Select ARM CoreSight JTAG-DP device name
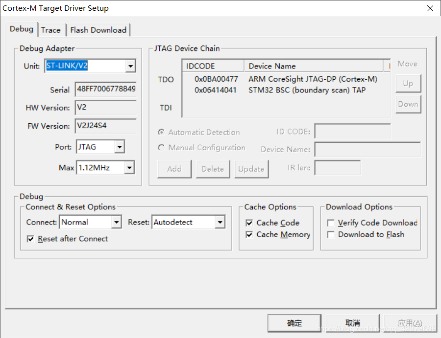Screen dimensions: 441x338 point(313,79)
